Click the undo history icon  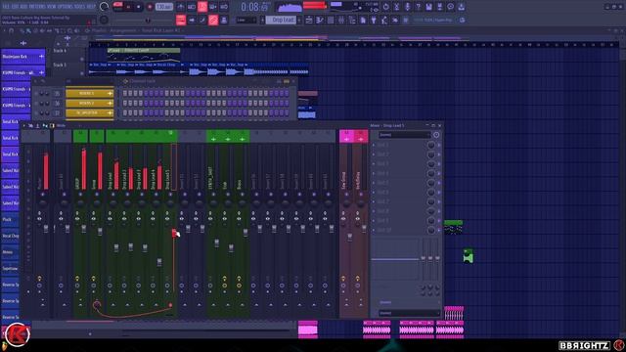385,7
